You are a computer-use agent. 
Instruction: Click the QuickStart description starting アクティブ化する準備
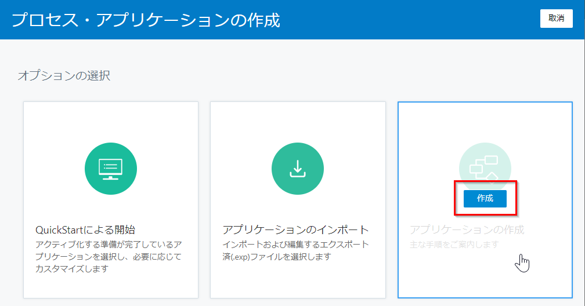[x=109, y=256]
